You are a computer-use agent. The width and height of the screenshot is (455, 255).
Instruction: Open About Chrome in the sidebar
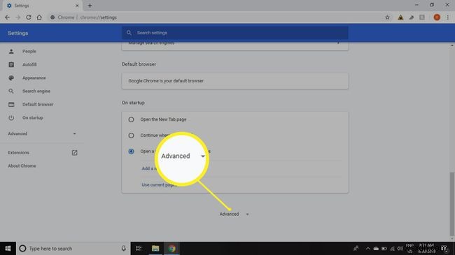[22, 166]
